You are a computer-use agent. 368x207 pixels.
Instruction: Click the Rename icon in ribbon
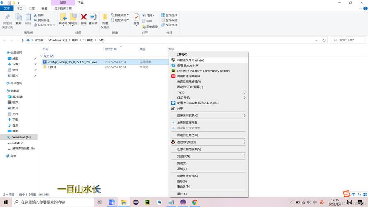click(x=93, y=18)
